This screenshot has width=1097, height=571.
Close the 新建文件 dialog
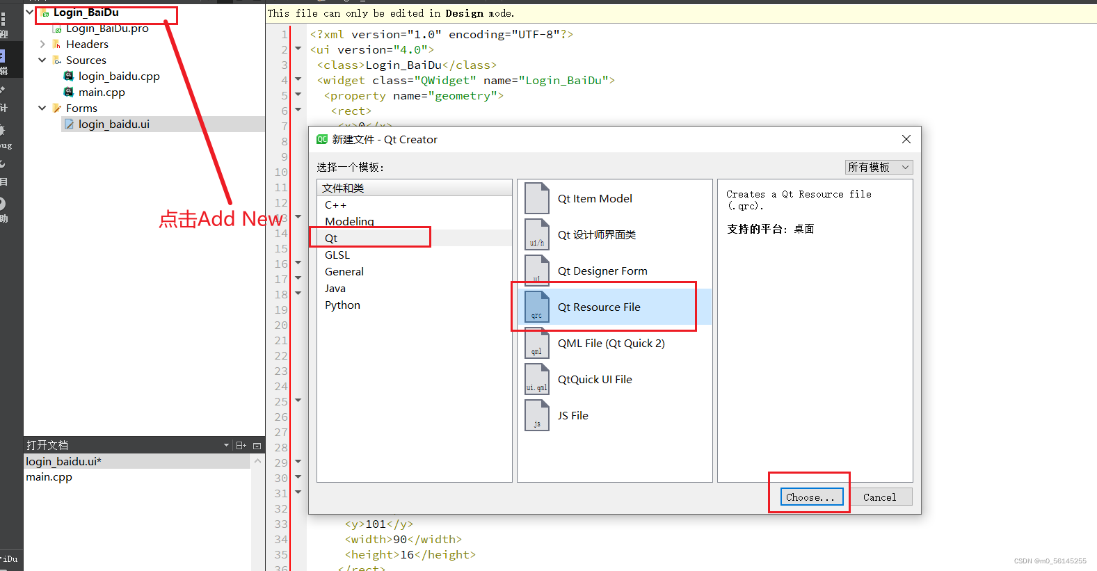pyautogui.click(x=906, y=139)
